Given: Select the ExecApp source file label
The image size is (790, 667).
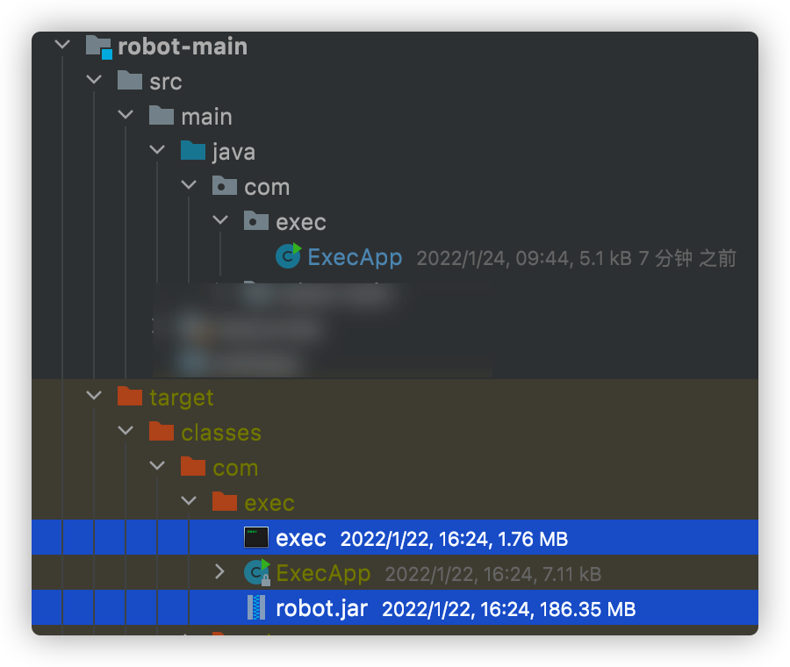Looking at the screenshot, I should [355, 257].
